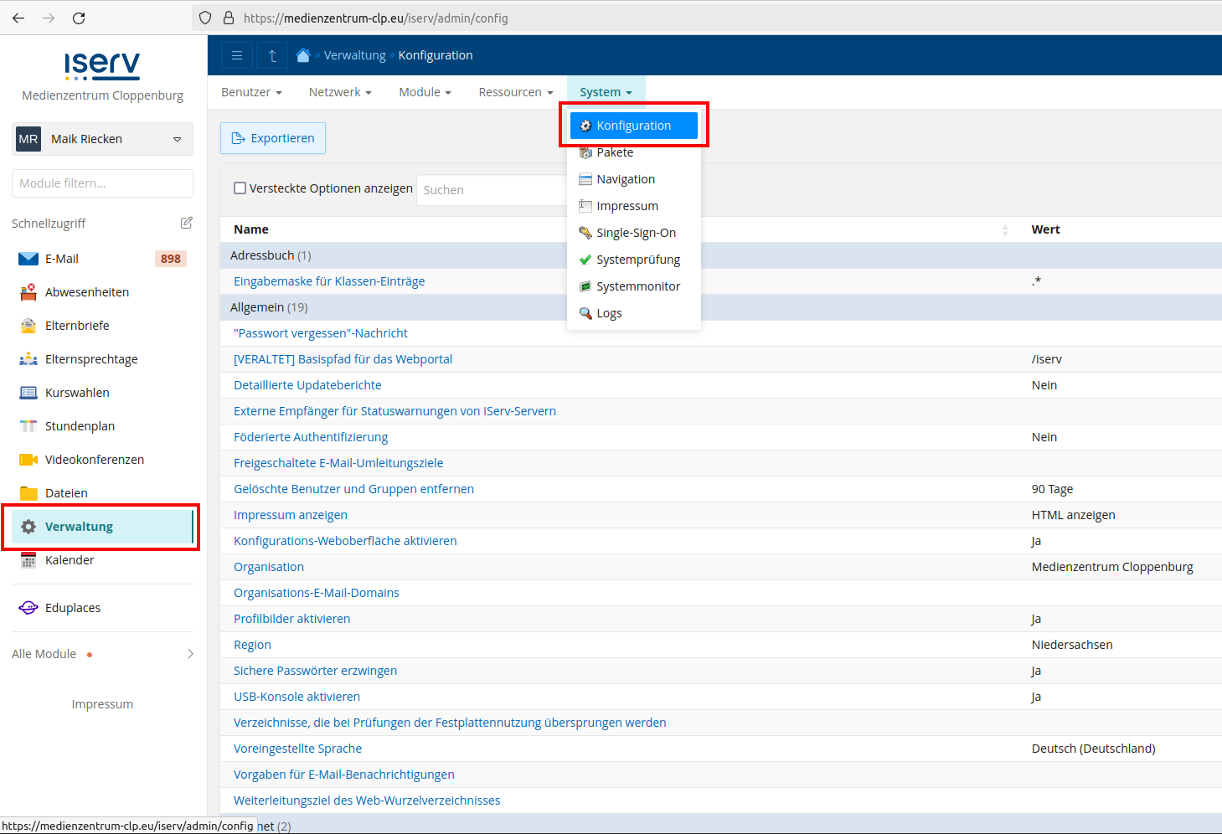The image size is (1222, 834).
Task: Click the up-level arrow icon in breadcrumb bar
Action: (x=272, y=55)
